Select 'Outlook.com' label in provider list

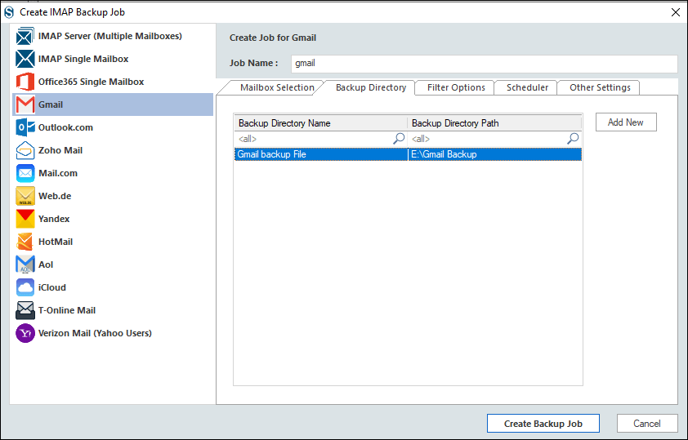point(65,127)
